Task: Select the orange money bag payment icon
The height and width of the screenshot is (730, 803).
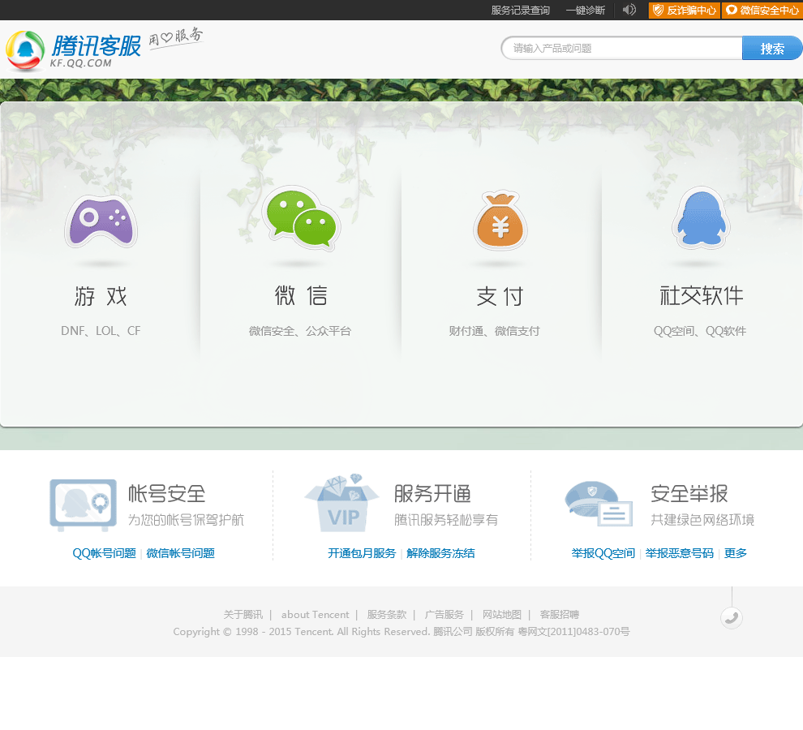Action: point(500,221)
